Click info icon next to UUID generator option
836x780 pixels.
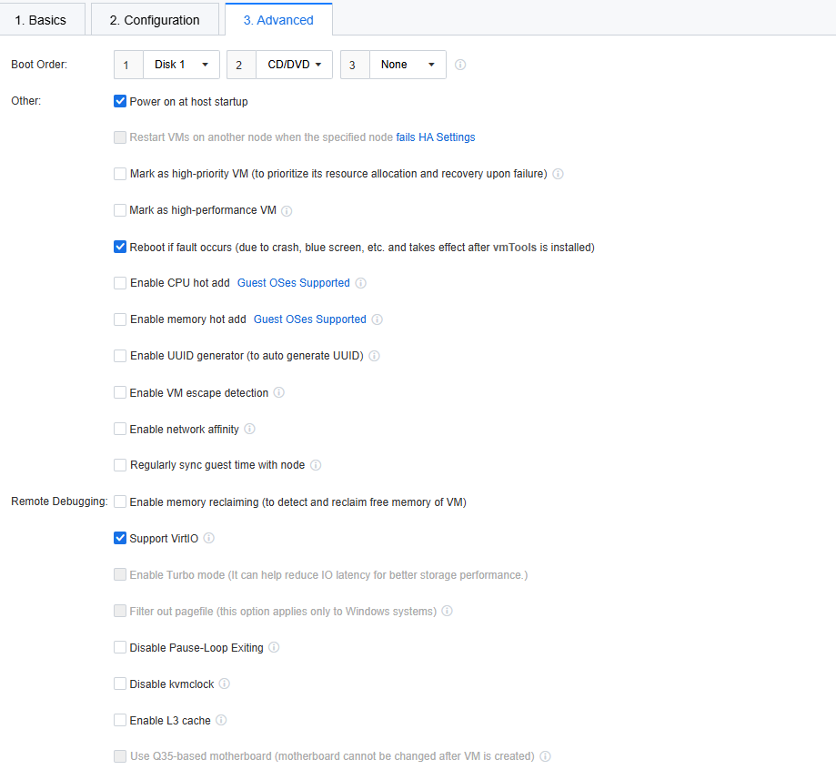click(374, 356)
